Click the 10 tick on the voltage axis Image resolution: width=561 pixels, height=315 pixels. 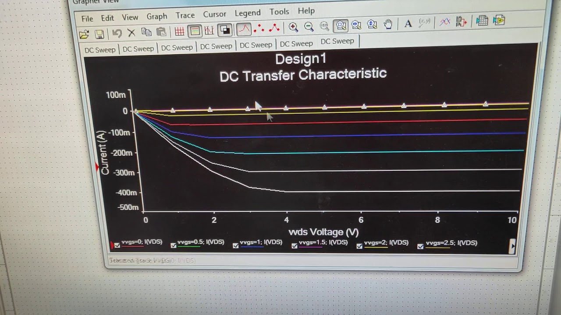pyautogui.click(x=512, y=220)
